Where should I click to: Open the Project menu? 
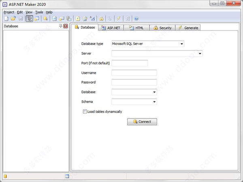[9, 12]
